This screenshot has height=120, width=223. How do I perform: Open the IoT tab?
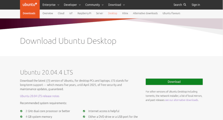coord(71,13)
